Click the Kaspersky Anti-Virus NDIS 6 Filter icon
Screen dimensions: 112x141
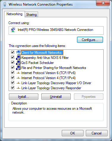[18, 57]
